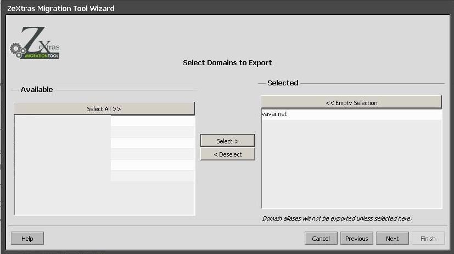Click the greyed-out Finish button

pyautogui.click(x=428, y=239)
